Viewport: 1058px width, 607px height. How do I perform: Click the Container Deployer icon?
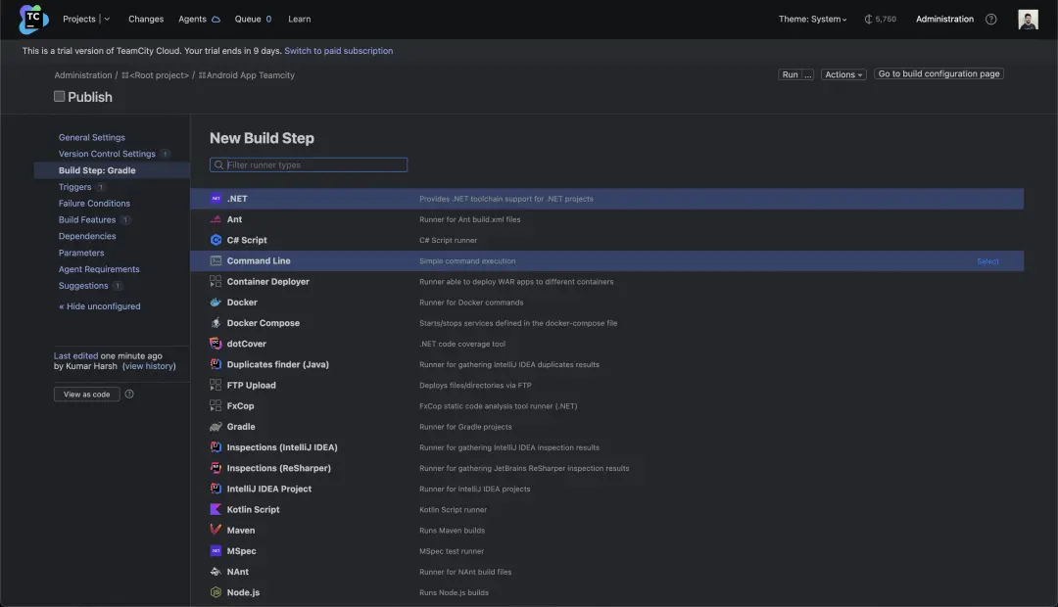[216, 281]
